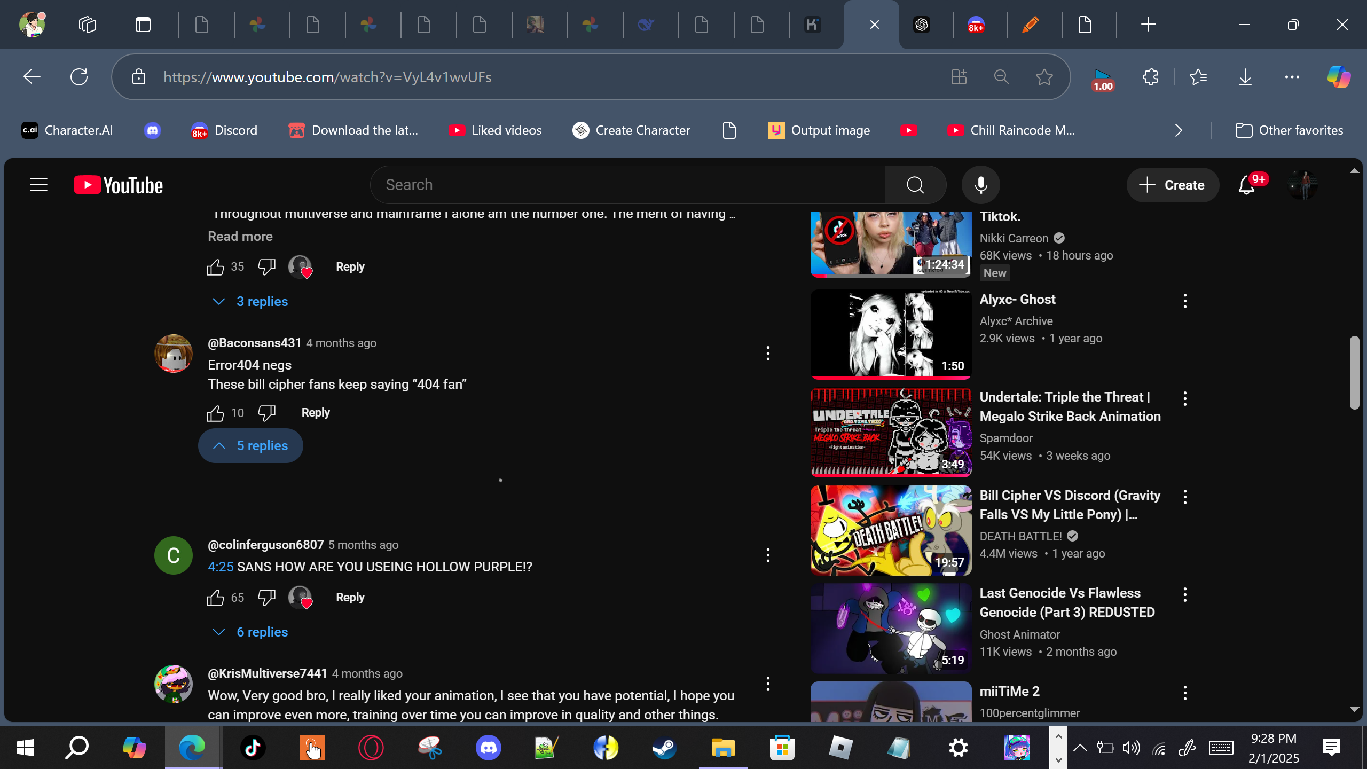Add this page to favorites with star

point(1044,77)
